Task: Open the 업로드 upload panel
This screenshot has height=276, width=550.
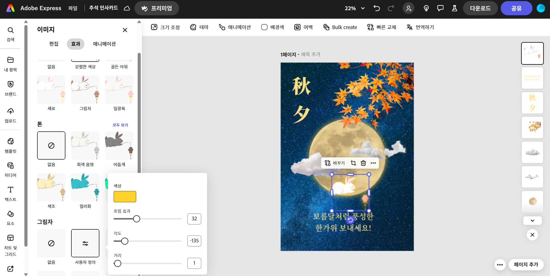Action: (10, 115)
